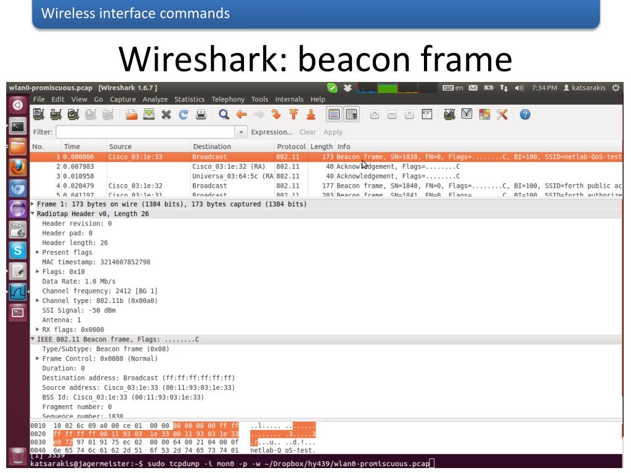Expand the Channel type node
Screen dimensions: 631x473
[x=38, y=301]
